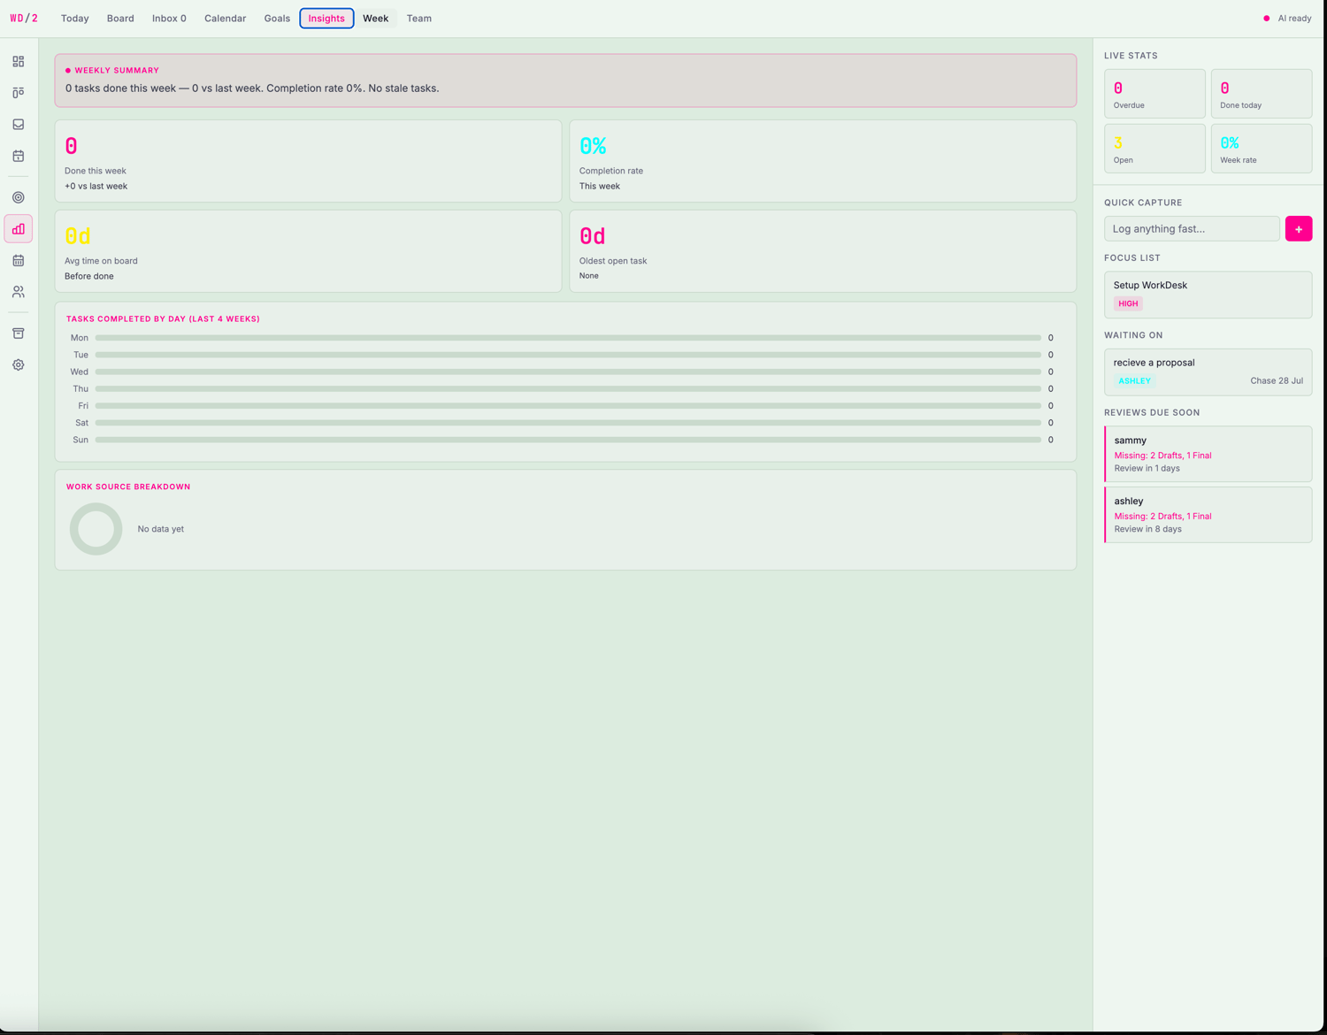
Task: Click the Weekly Summary banner text
Action: [x=252, y=88]
